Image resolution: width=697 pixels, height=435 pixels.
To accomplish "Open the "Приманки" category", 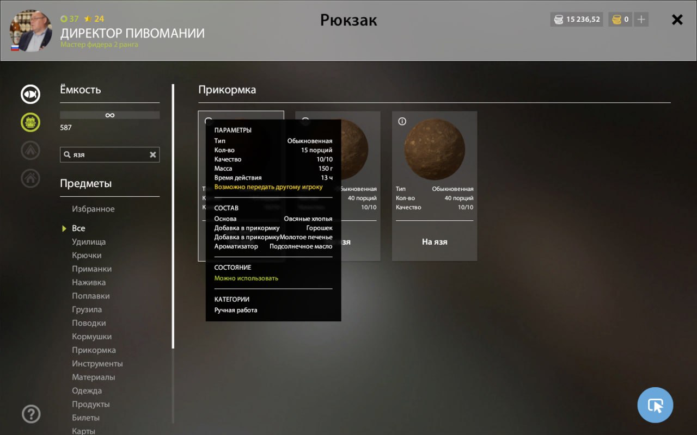I will click(x=91, y=269).
